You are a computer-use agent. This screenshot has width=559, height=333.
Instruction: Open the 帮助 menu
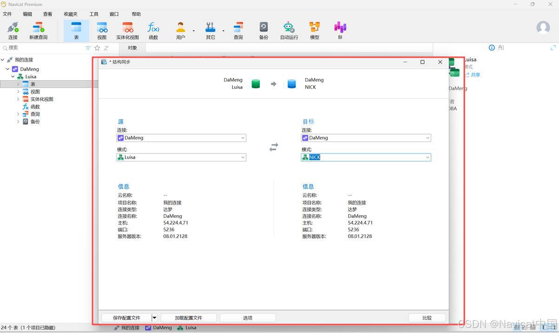coord(136,14)
